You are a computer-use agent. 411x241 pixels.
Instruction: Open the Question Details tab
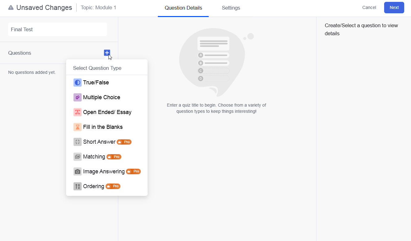183,8
